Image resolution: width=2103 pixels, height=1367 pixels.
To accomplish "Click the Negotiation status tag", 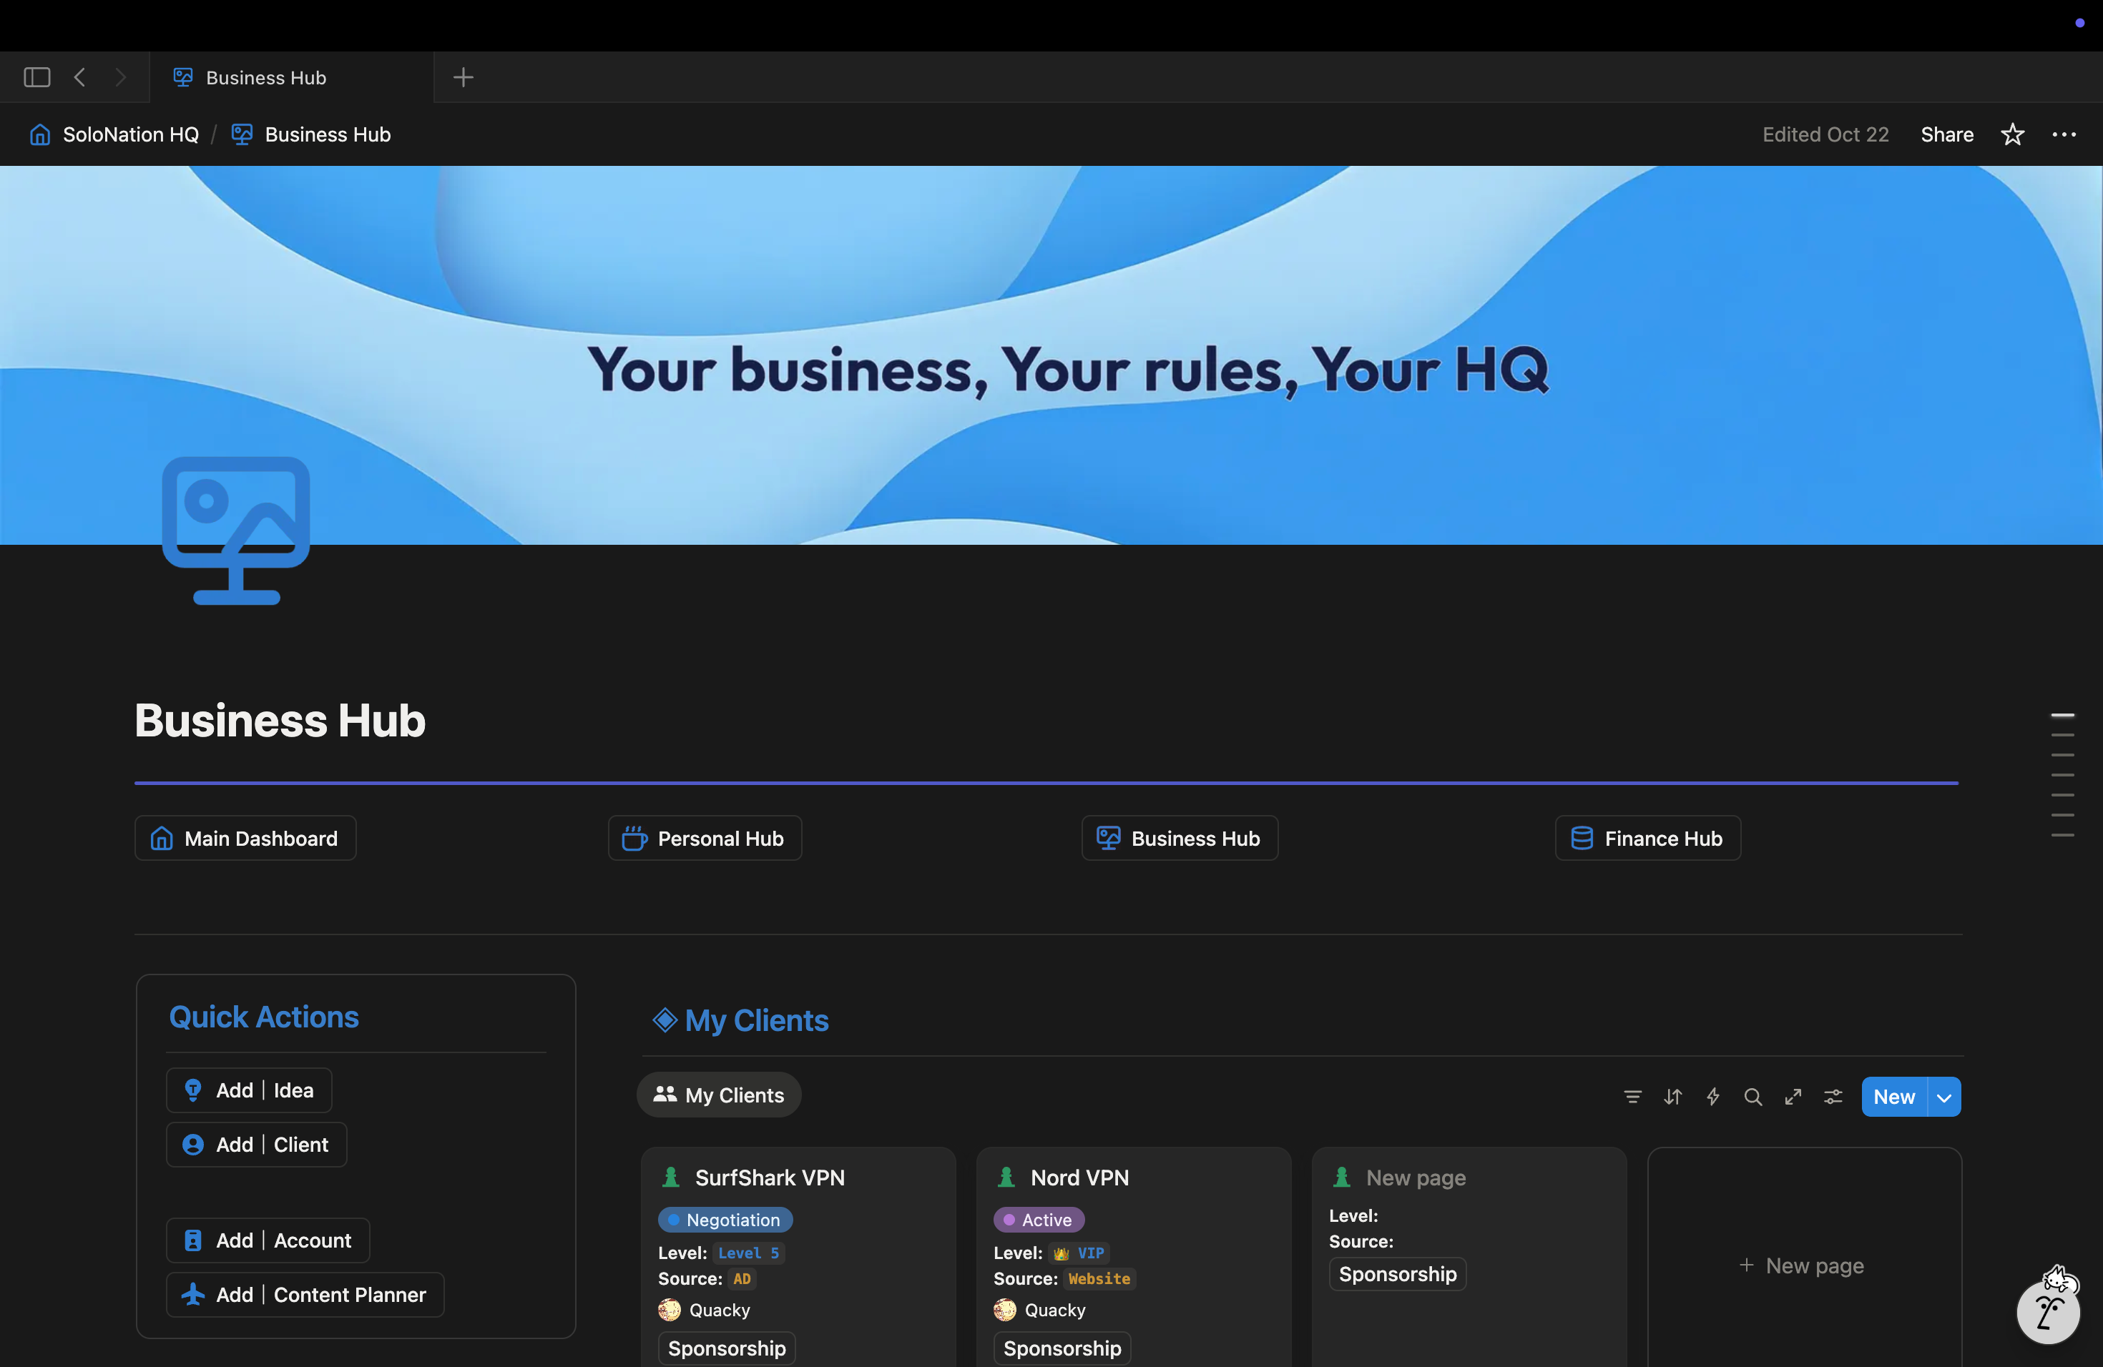I will tap(725, 1218).
